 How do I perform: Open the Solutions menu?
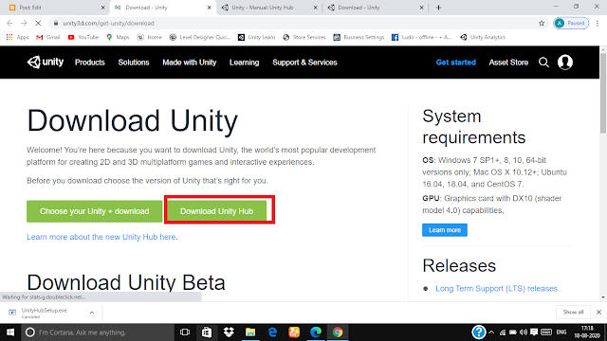(x=134, y=63)
